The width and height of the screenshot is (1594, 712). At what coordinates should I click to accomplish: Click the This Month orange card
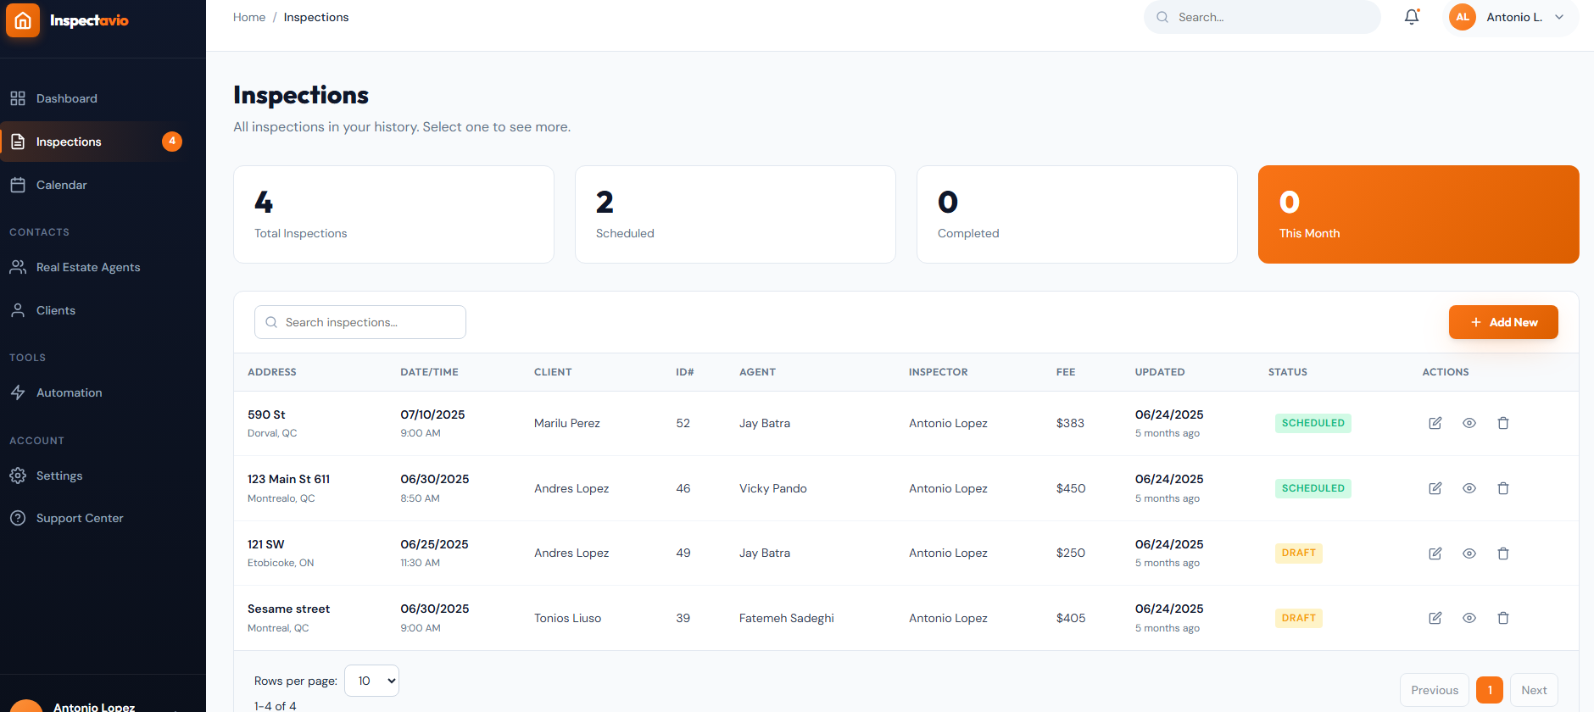point(1418,214)
